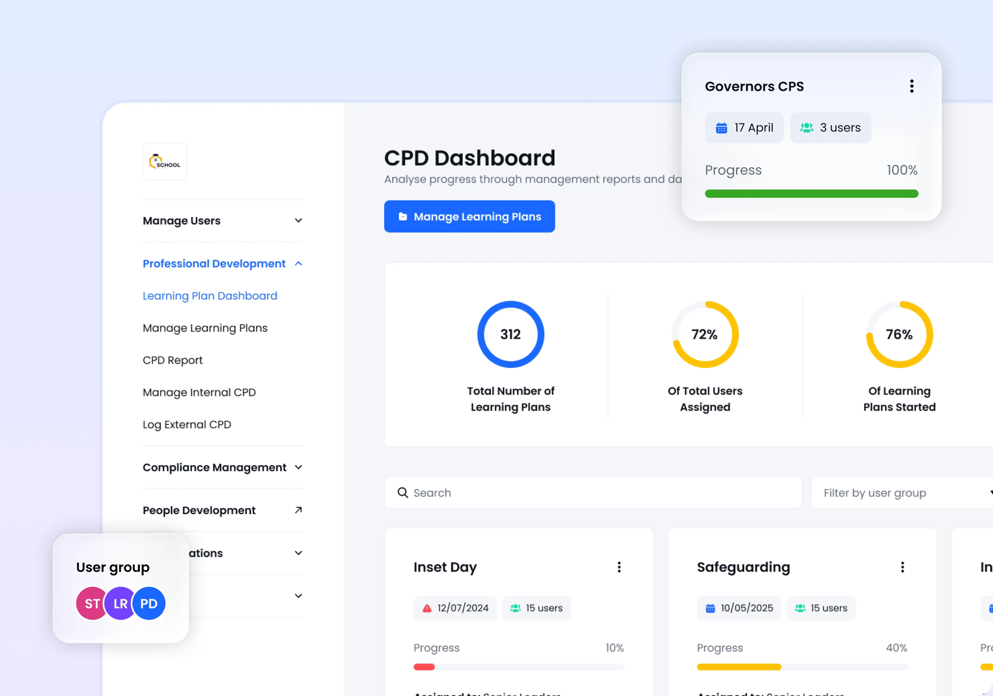Click the warning icon beside 12/07/2024
Screen dimensions: 993x696
point(426,608)
